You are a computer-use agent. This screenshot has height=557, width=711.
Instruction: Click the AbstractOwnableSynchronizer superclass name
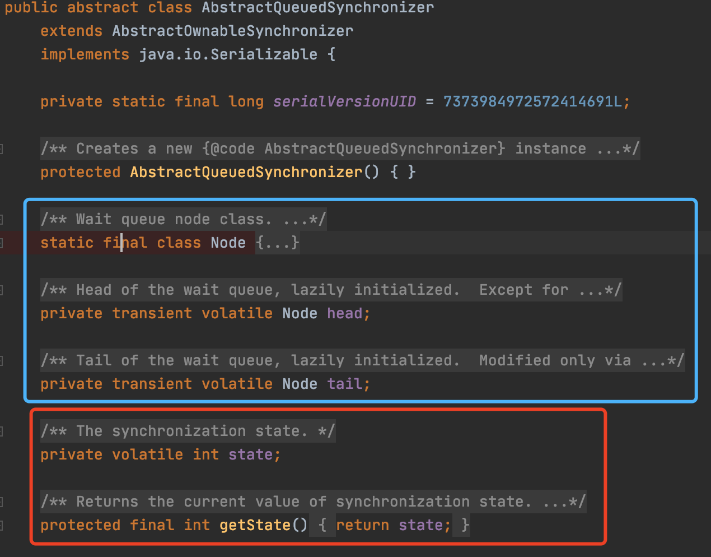pyautogui.click(x=232, y=31)
